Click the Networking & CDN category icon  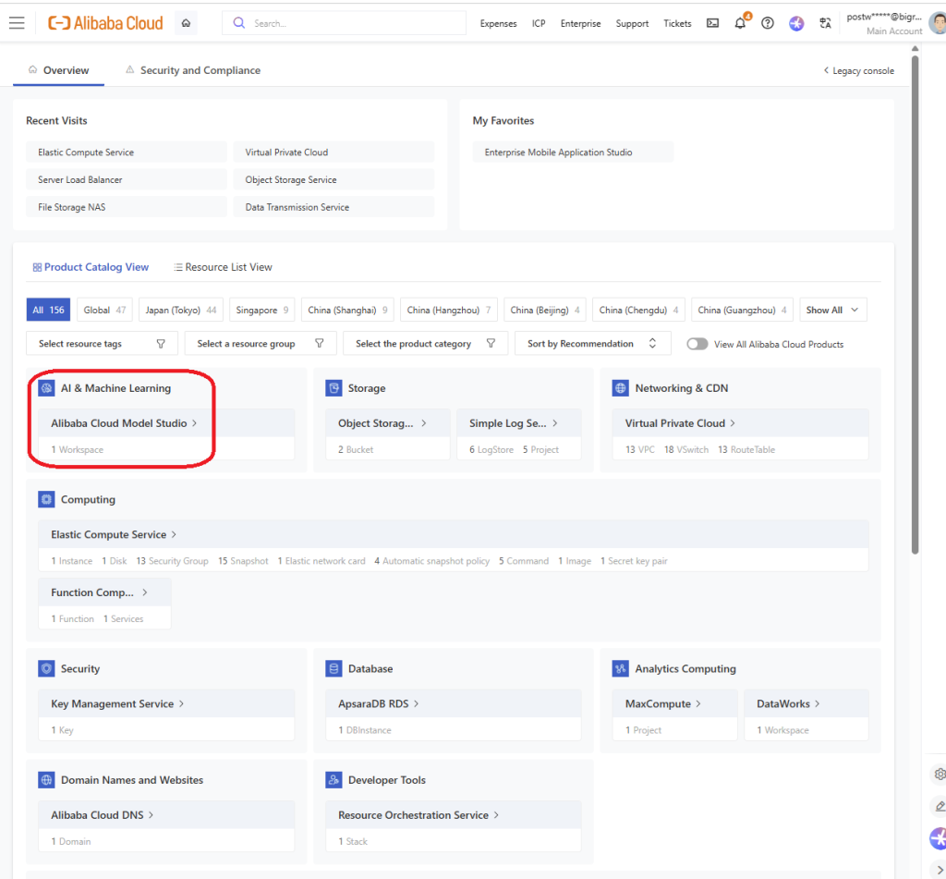(620, 388)
